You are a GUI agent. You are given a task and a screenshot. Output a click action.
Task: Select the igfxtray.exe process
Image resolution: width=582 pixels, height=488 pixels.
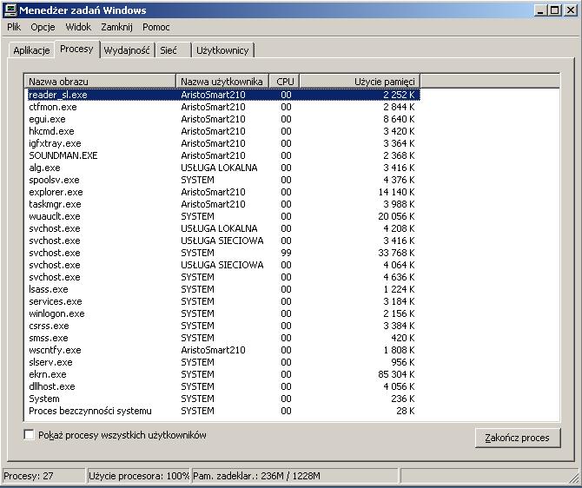tap(224, 143)
